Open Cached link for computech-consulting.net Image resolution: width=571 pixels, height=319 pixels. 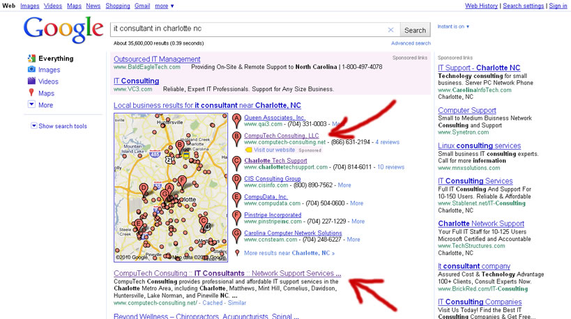point(213,302)
